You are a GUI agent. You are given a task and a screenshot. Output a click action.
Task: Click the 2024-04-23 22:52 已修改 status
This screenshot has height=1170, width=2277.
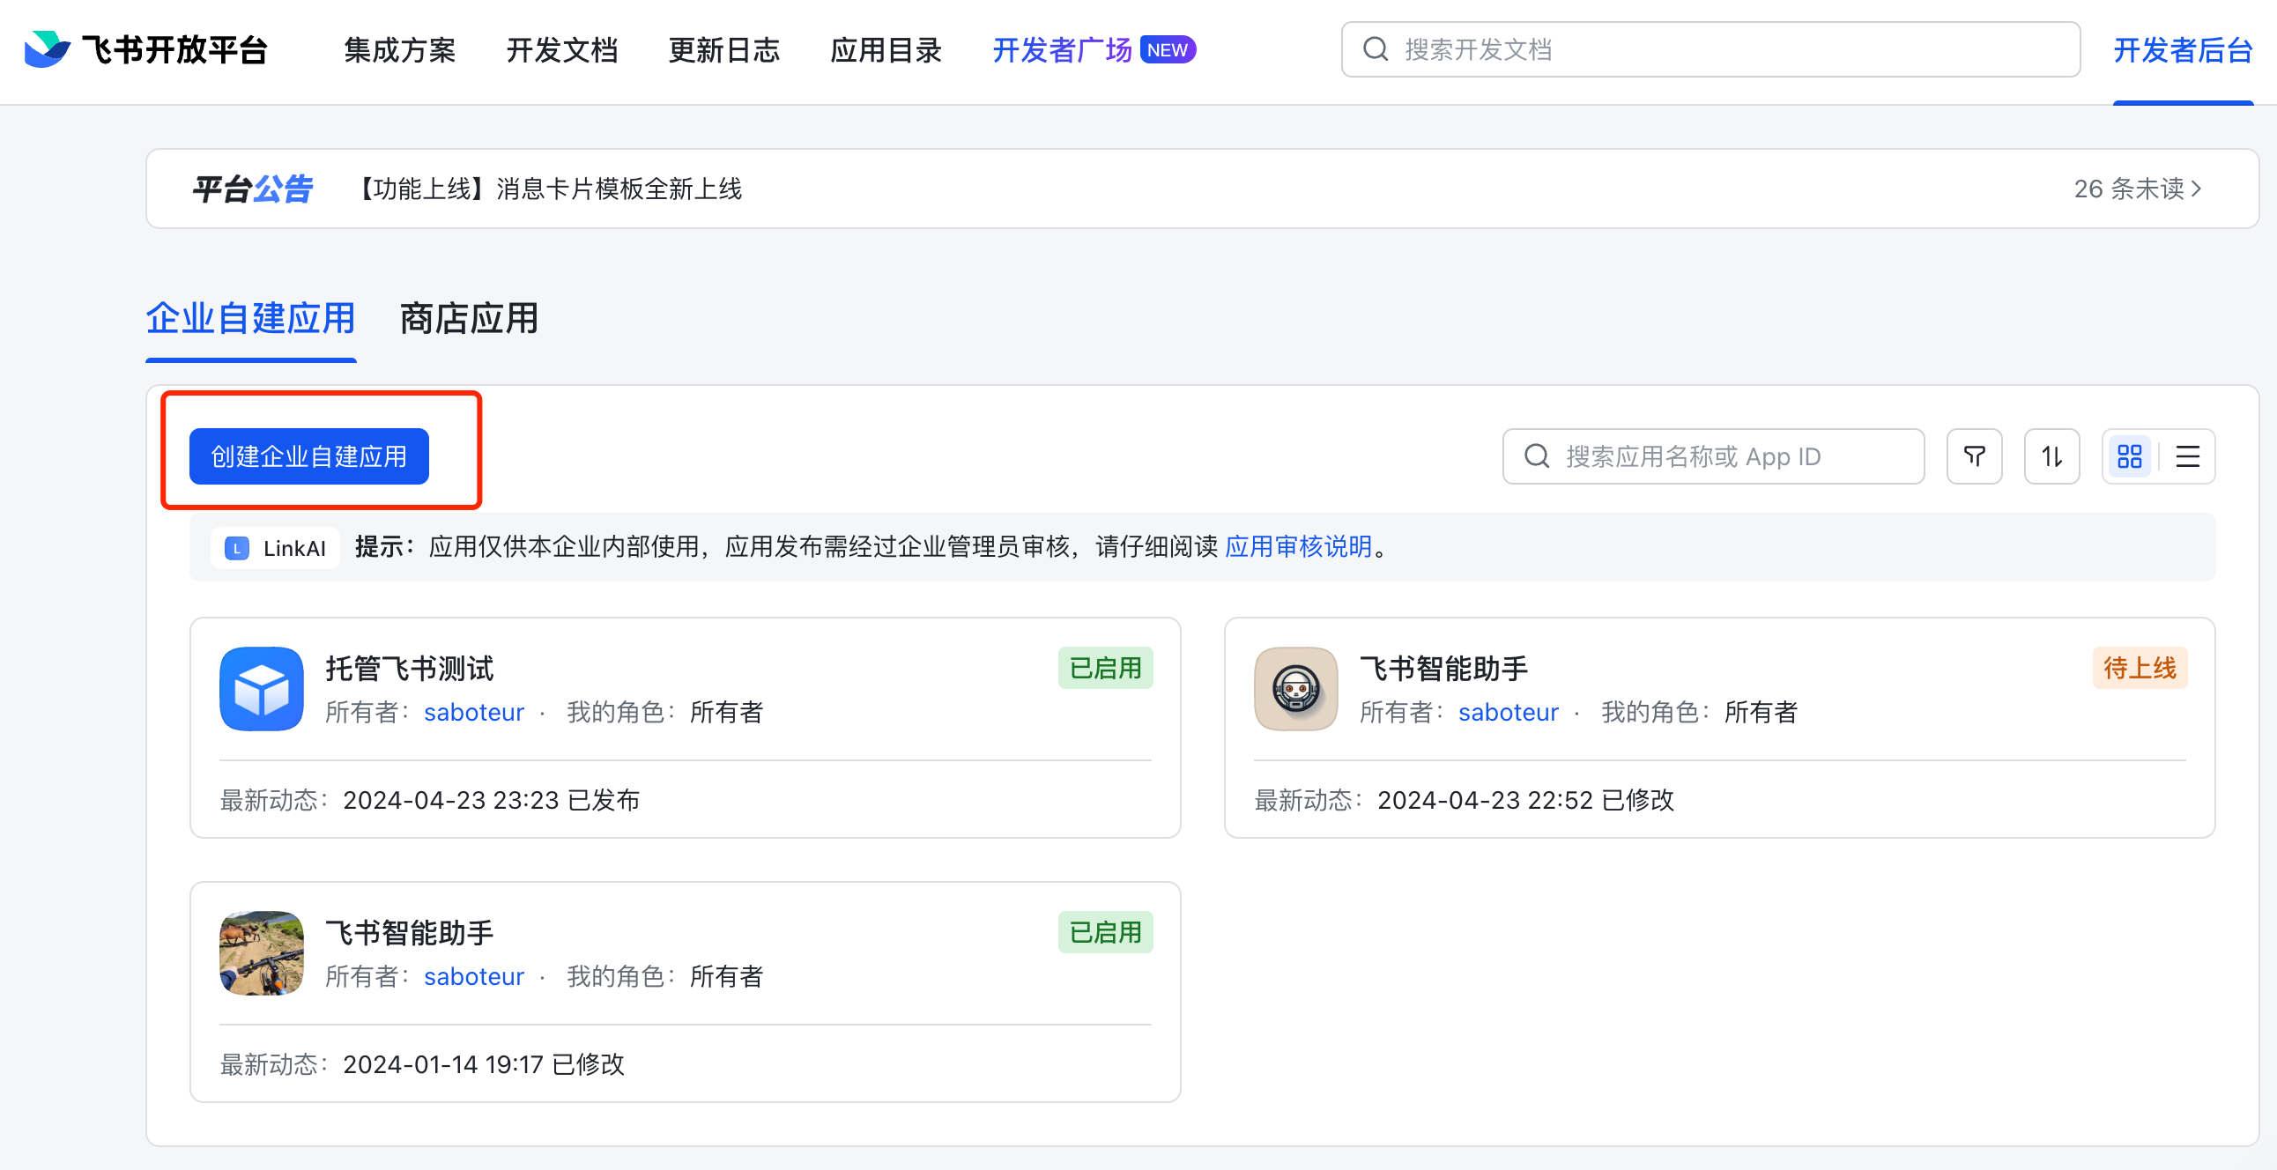[1524, 800]
